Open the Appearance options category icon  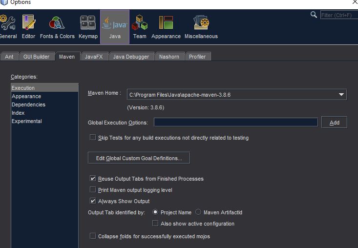[166, 27]
